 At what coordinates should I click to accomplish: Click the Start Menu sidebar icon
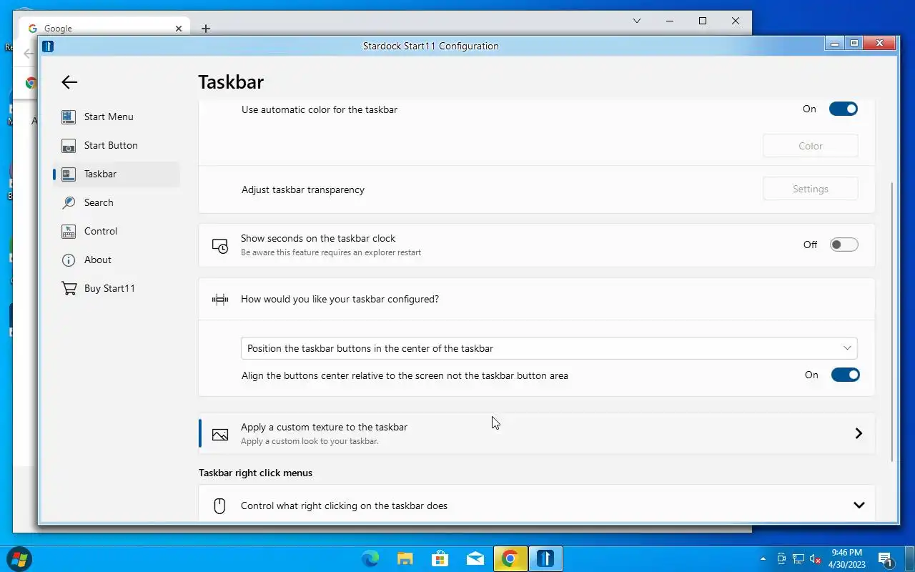tap(69, 117)
